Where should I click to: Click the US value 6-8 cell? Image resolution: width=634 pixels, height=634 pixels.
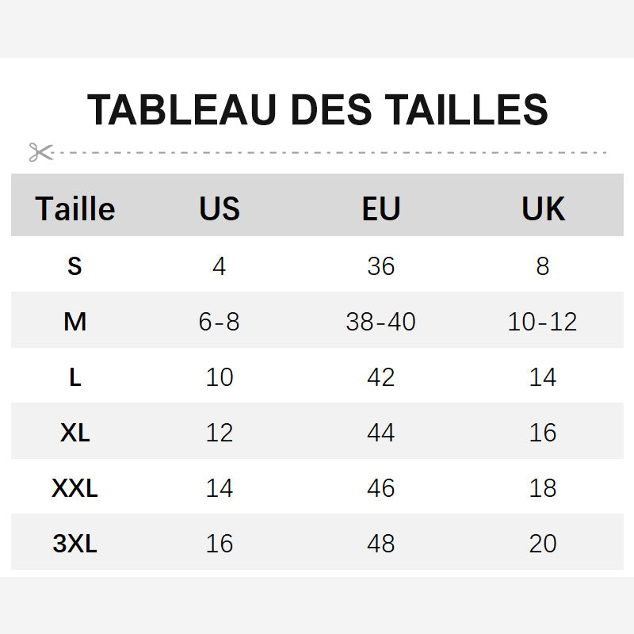pos(220,322)
